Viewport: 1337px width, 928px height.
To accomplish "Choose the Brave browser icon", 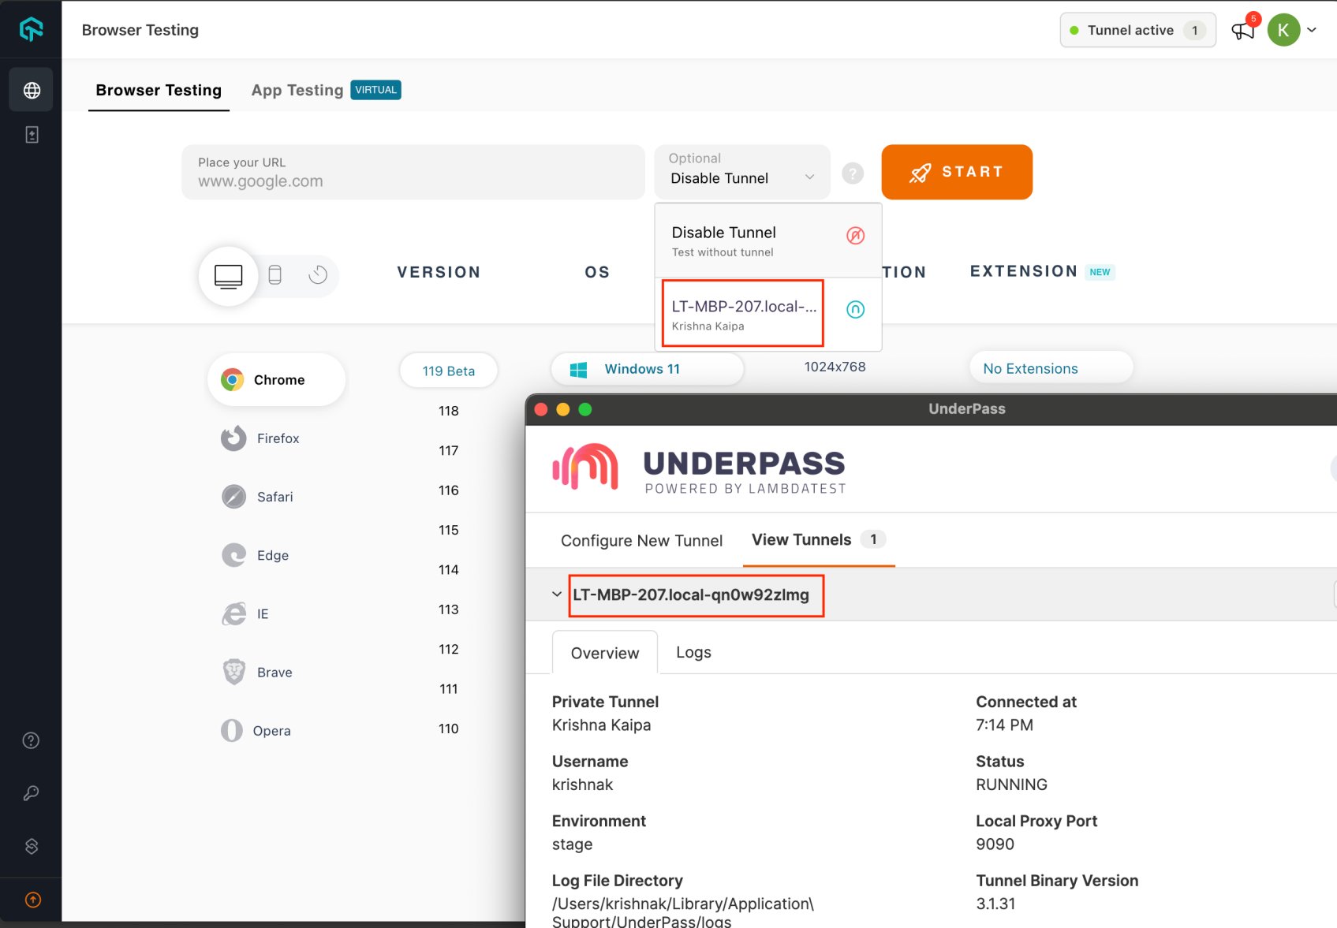I will [234, 673].
